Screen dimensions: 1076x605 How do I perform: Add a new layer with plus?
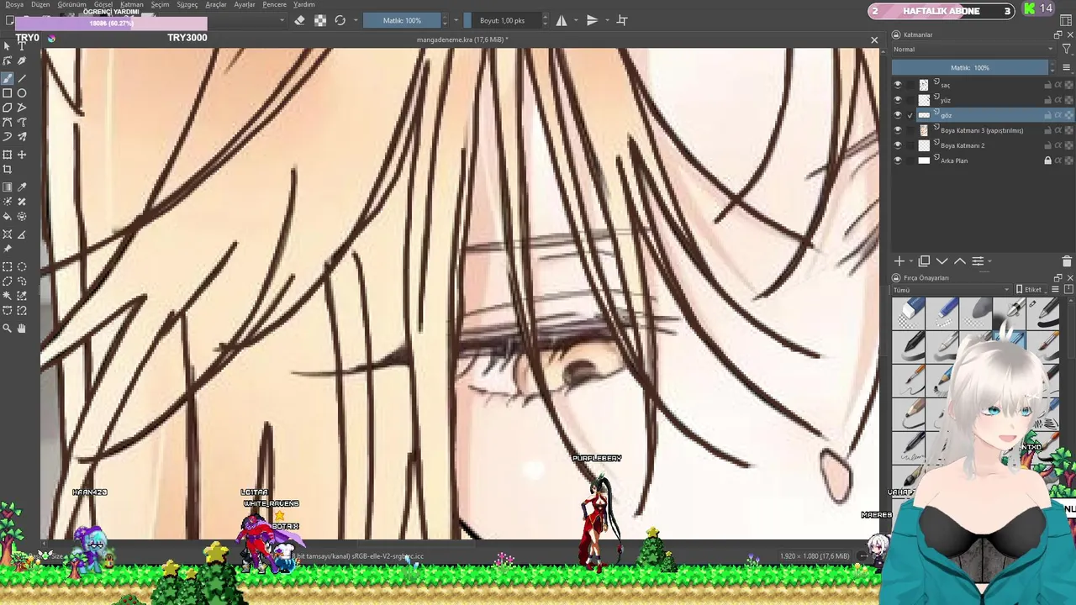click(x=899, y=261)
